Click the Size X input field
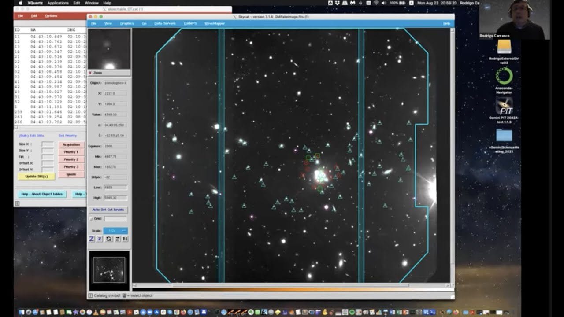The width and height of the screenshot is (564, 317). (x=48, y=144)
